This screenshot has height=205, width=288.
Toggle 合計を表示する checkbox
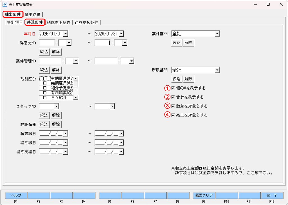click(x=173, y=97)
